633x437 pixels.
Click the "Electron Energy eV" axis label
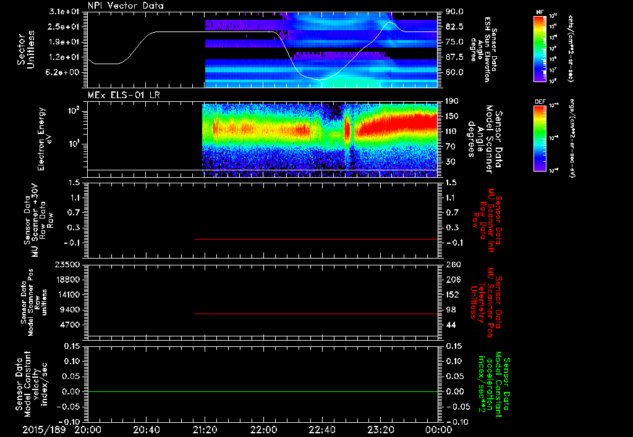click(45, 139)
